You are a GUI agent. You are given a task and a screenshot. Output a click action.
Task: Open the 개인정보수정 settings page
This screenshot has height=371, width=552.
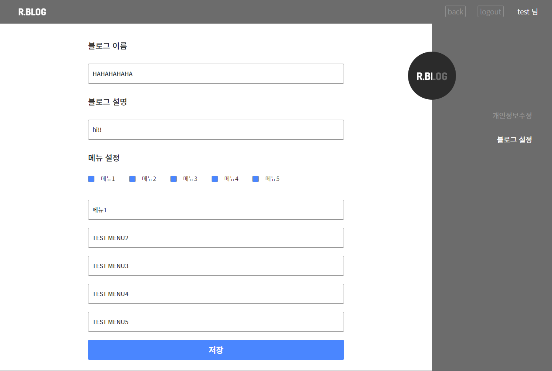(x=512, y=115)
